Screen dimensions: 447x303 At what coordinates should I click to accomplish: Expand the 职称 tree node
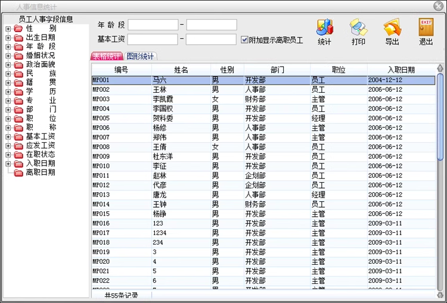[x=8, y=127]
